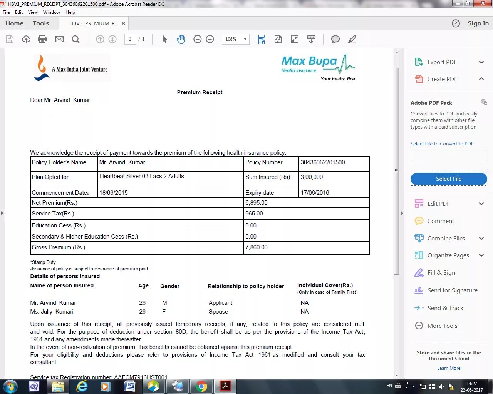Click the scroll down arrow
Viewport: 493px width, 394px height.
tap(396, 375)
